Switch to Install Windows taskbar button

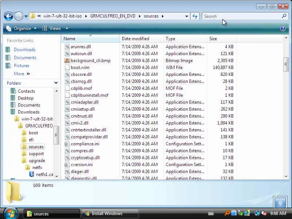(x=110, y=214)
